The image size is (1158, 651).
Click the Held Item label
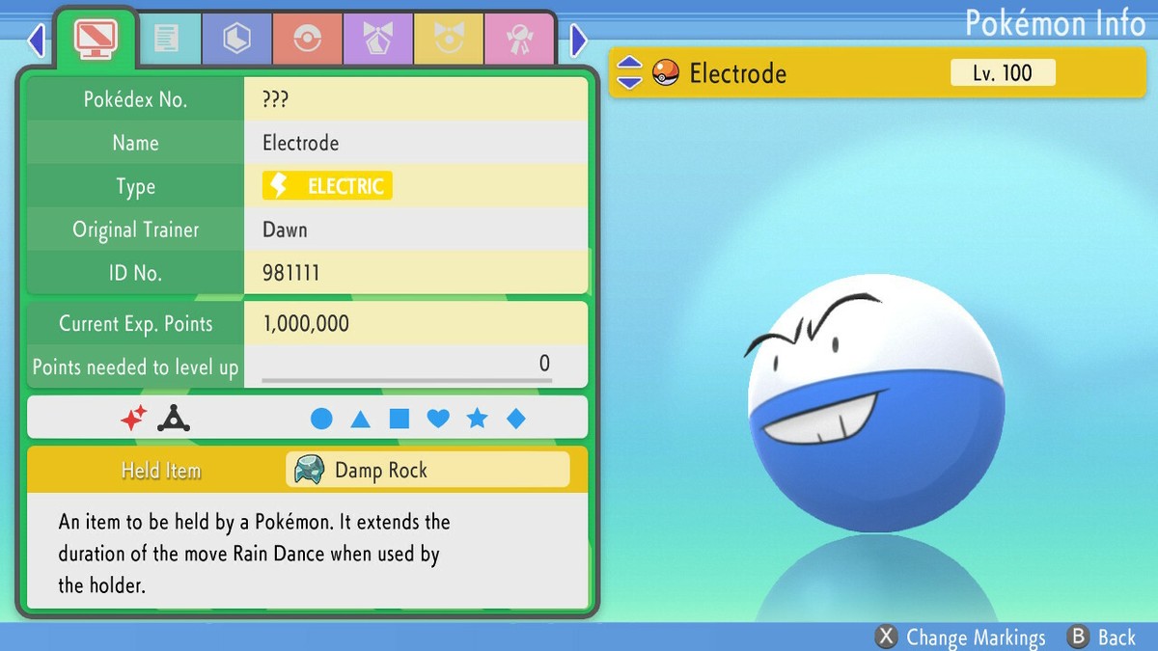pyautogui.click(x=161, y=471)
